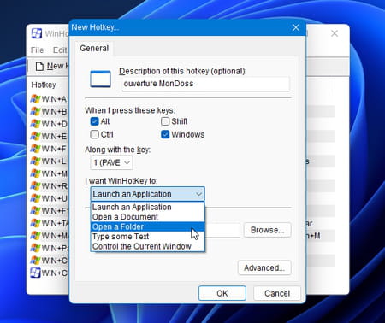
Task: Select the WIN+L row icon
Action: [35, 161]
